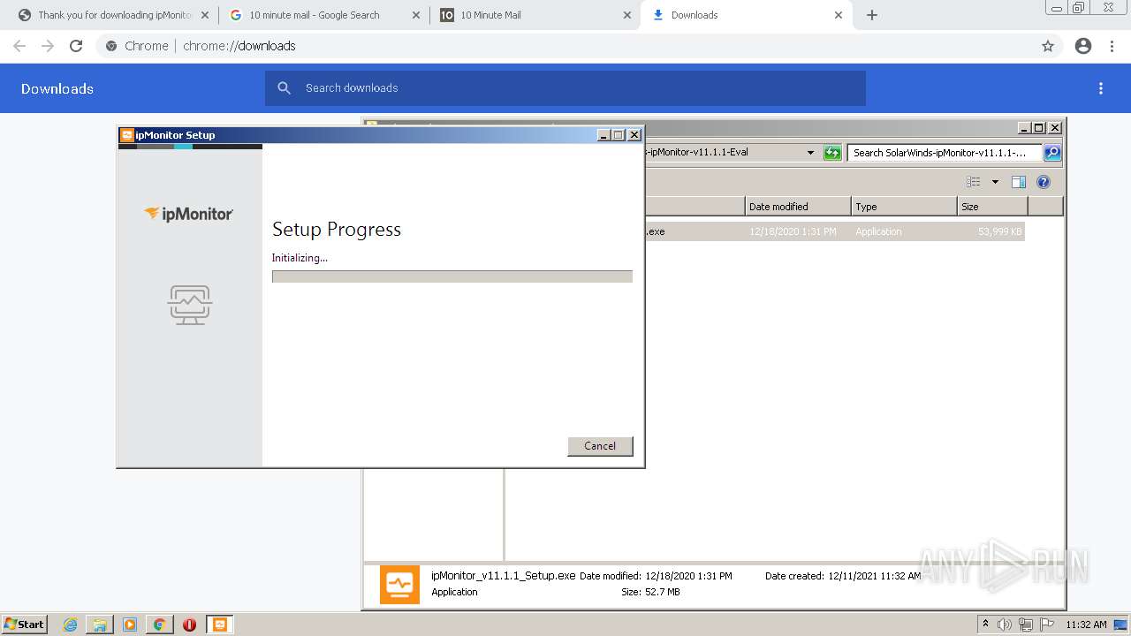The height and width of the screenshot is (636, 1131).
Task: Click the browser forward arrow
Action: coord(48,46)
